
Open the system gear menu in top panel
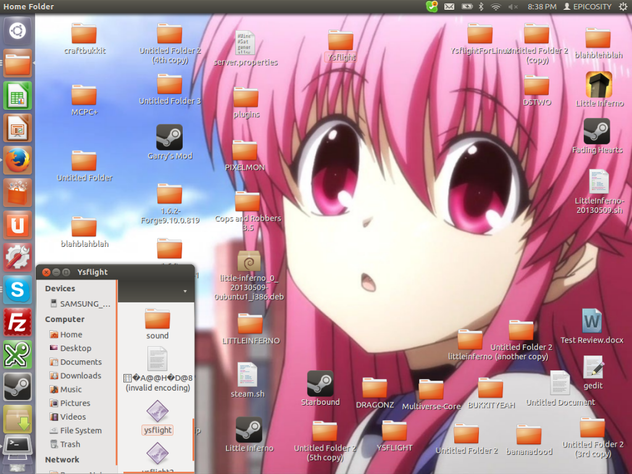pos(623,6)
